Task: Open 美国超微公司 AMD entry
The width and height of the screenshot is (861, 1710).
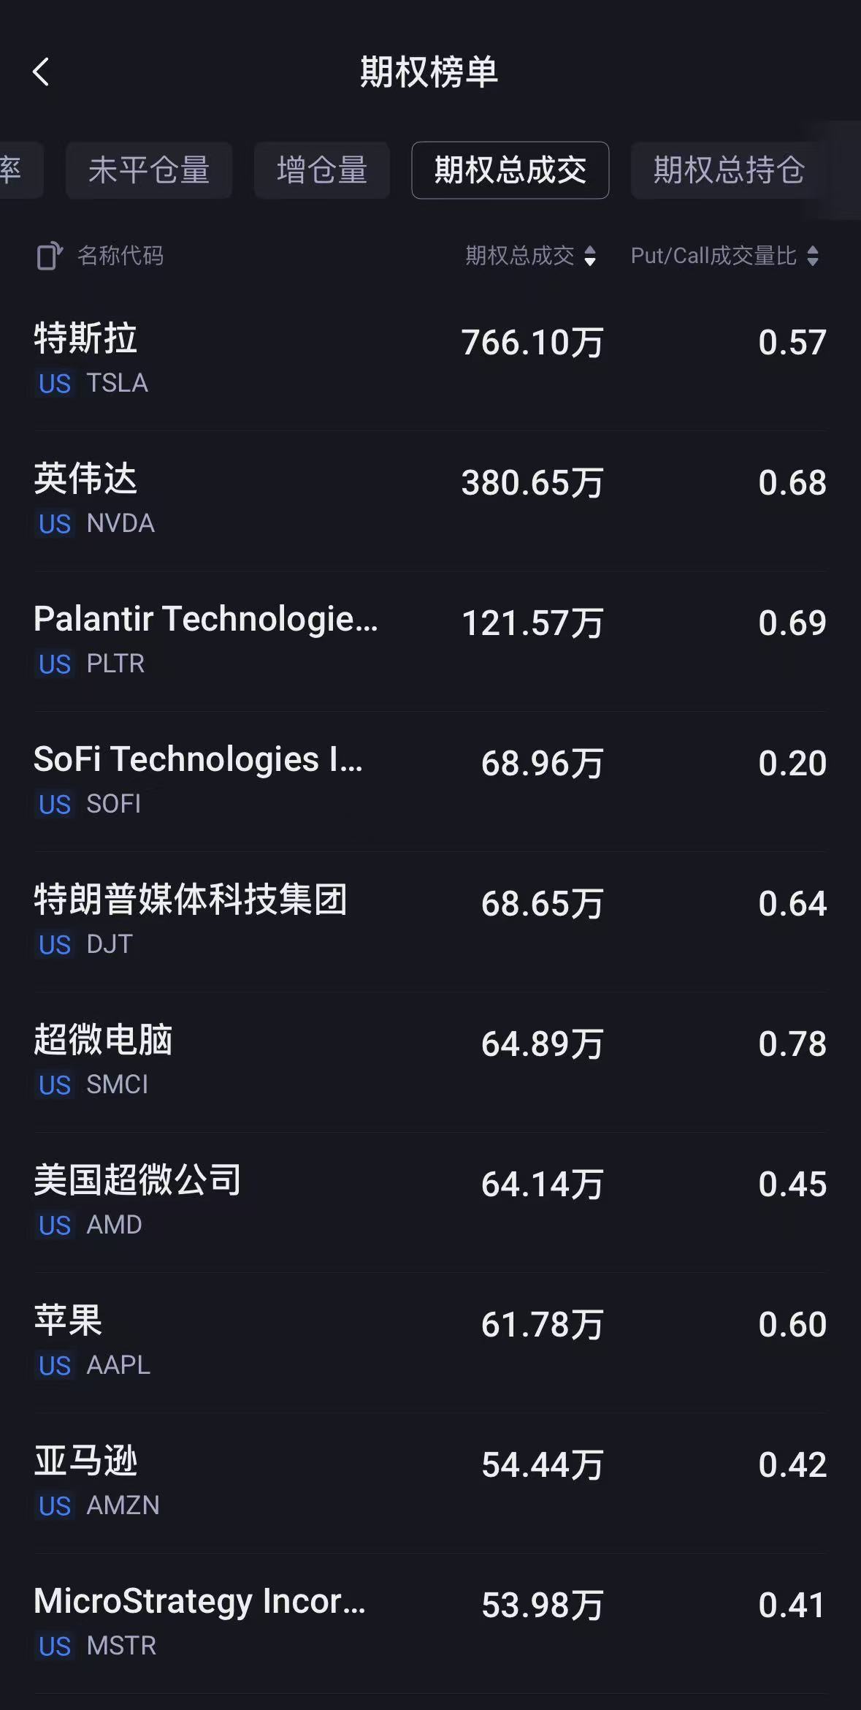Action: coord(430,1202)
